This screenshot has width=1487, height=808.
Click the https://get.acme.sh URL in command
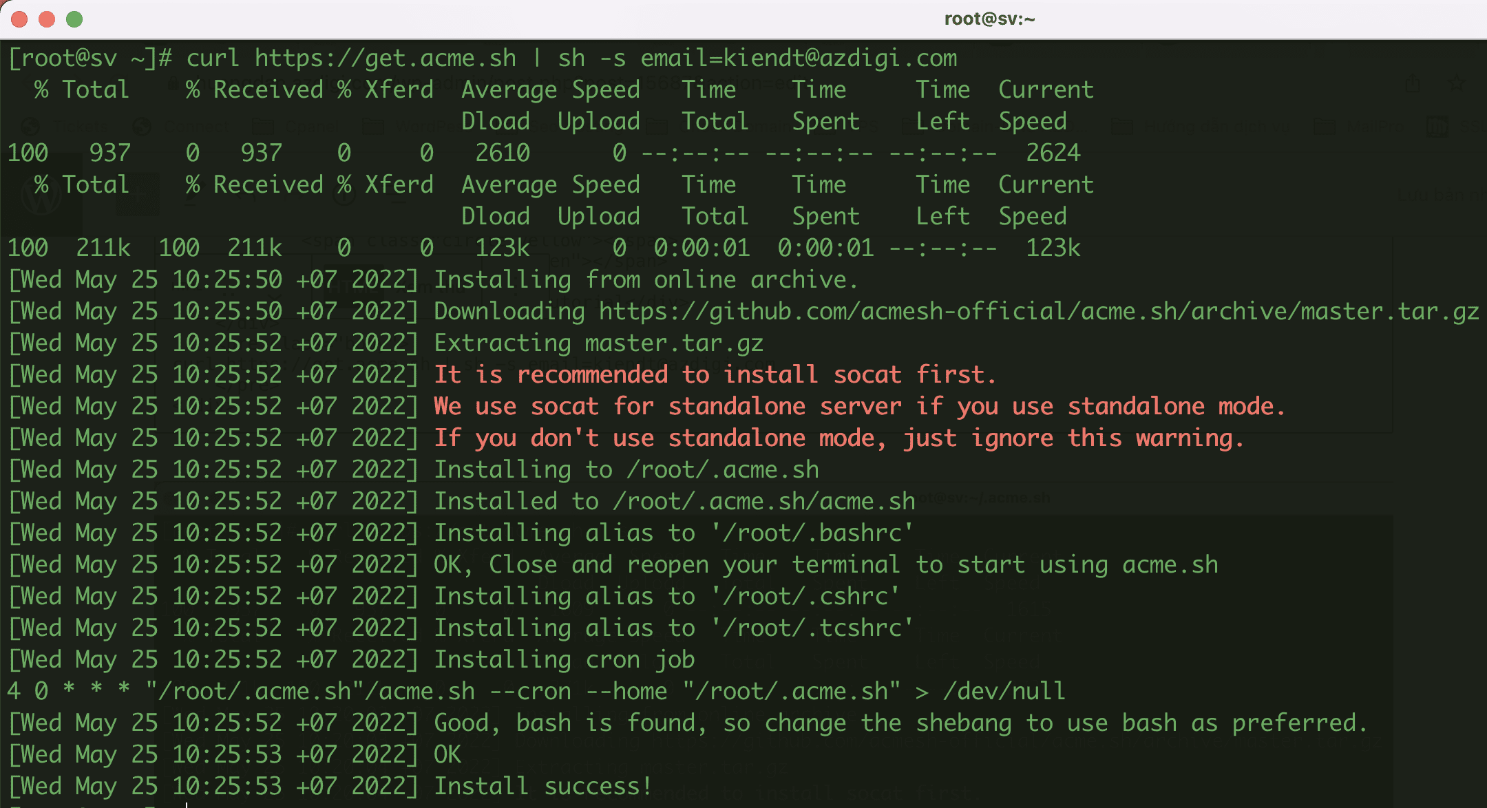click(385, 59)
